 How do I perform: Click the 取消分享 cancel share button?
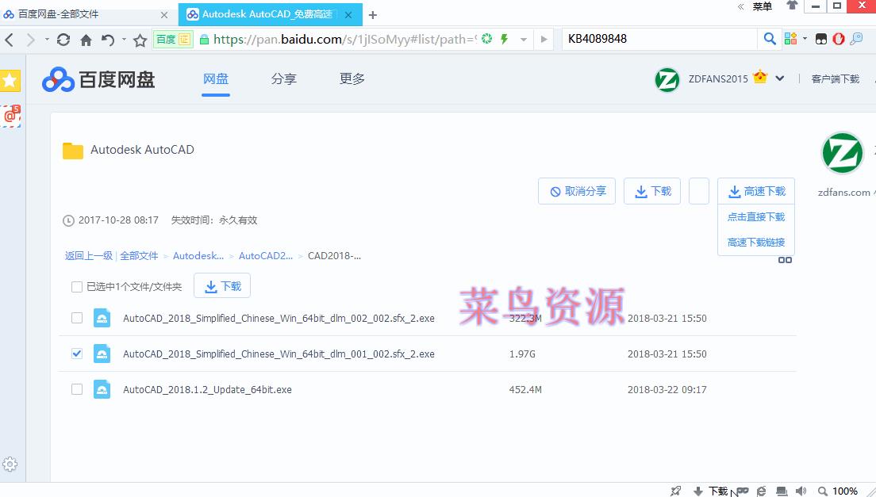577,190
